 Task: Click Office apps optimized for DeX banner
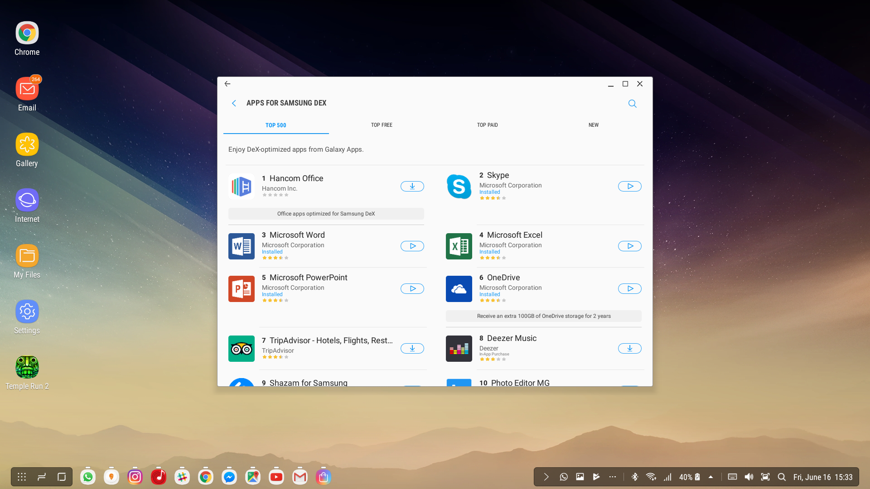pos(326,214)
